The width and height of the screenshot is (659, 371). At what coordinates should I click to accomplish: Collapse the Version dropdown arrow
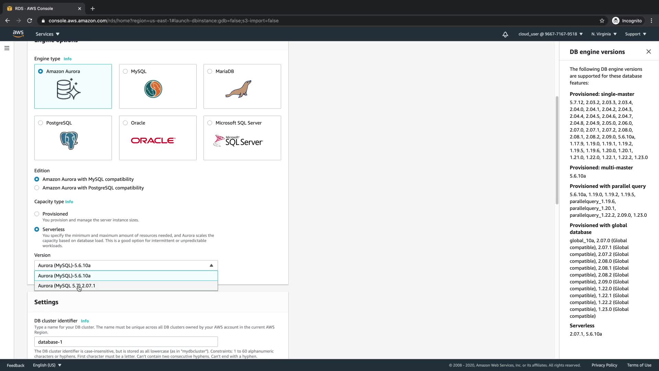pyautogui.click(x=211, y=266)
